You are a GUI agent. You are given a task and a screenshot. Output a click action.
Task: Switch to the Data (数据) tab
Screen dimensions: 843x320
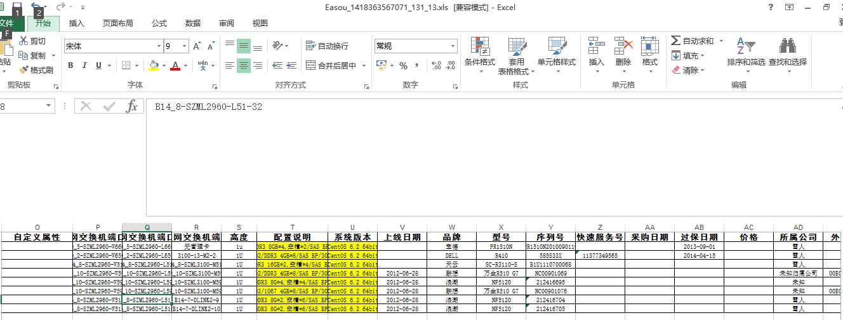193,23
